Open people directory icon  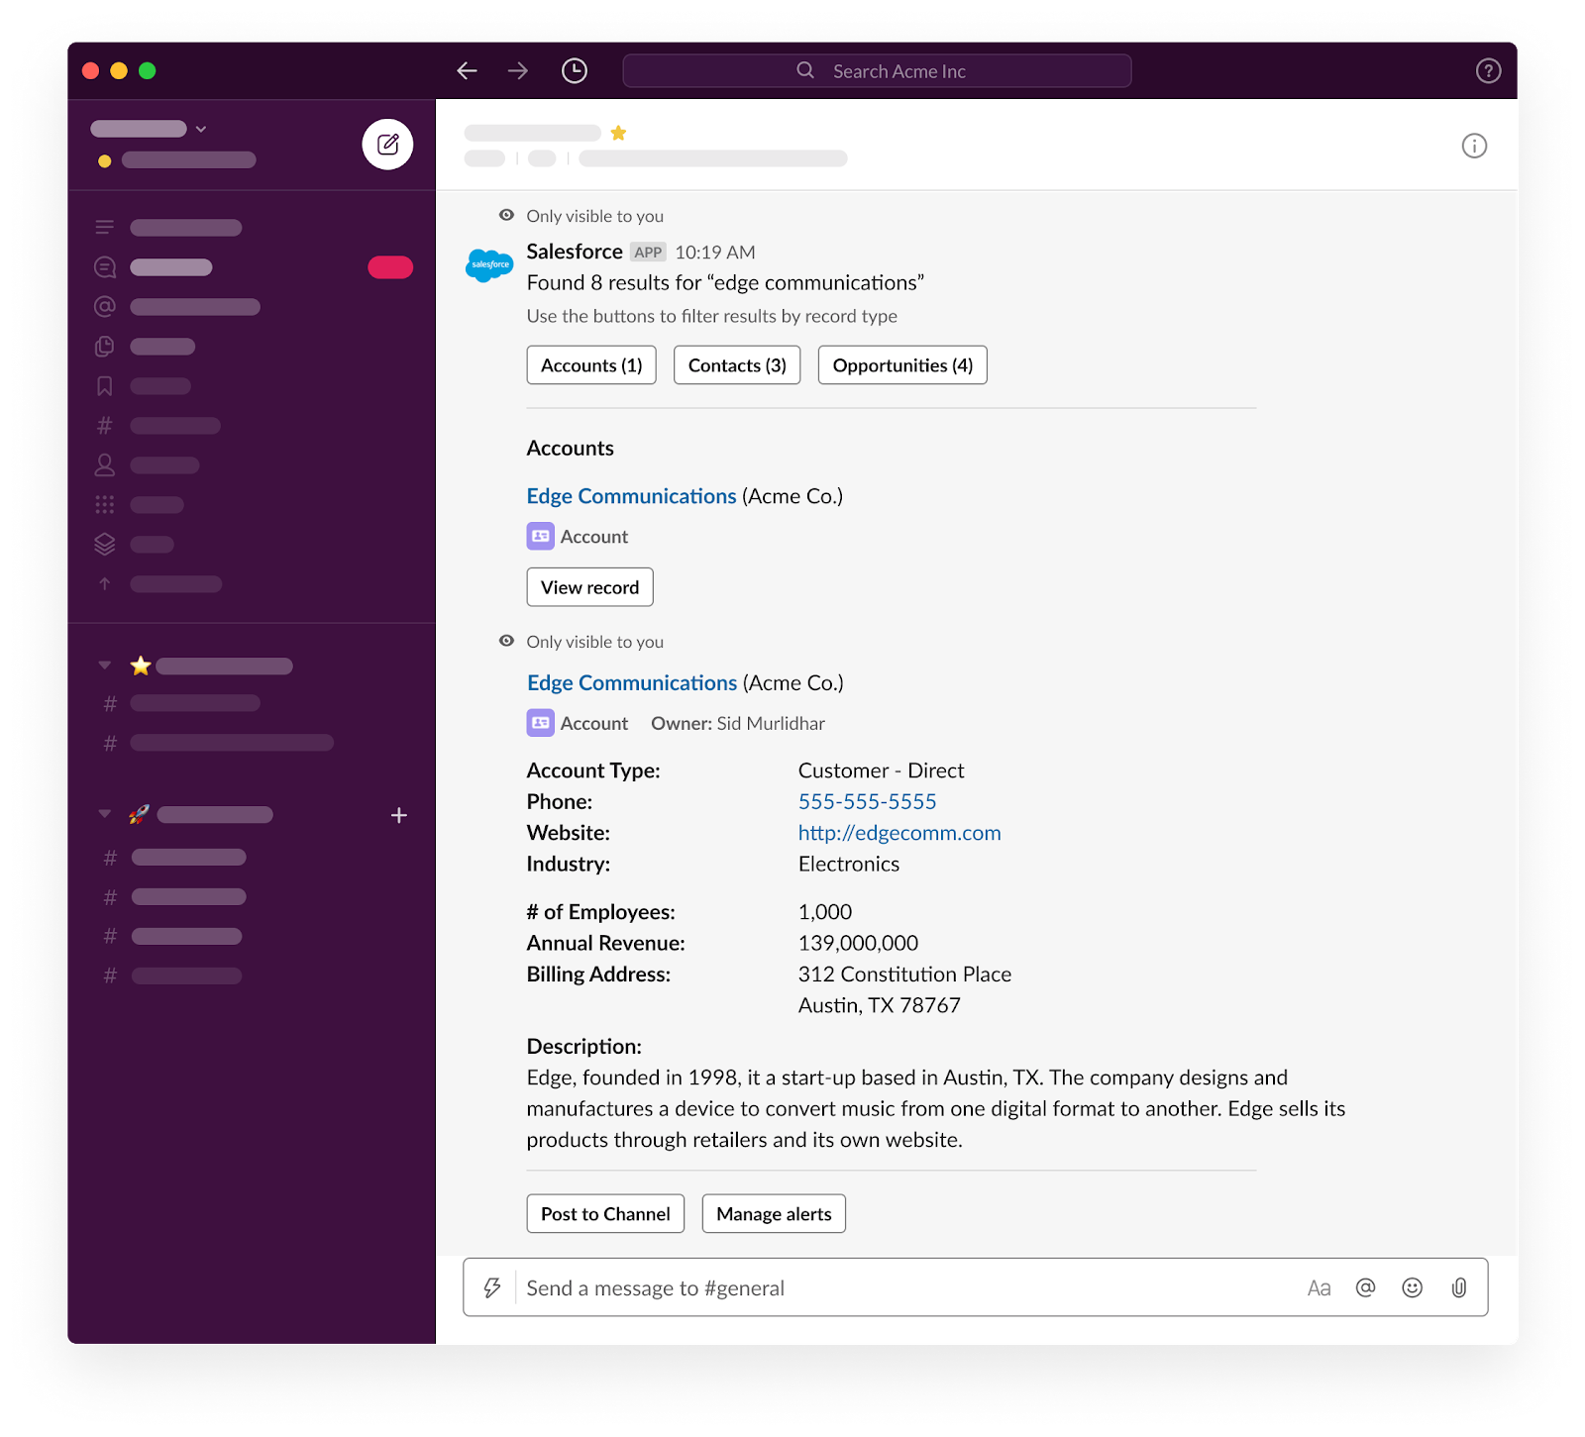105,464
